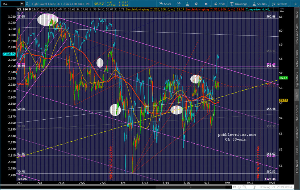Image resolution: width=300 pixels, height=190 pixels.
Task: Open the flask lab icon in toolbar
Action: click(x=187, y=4)
